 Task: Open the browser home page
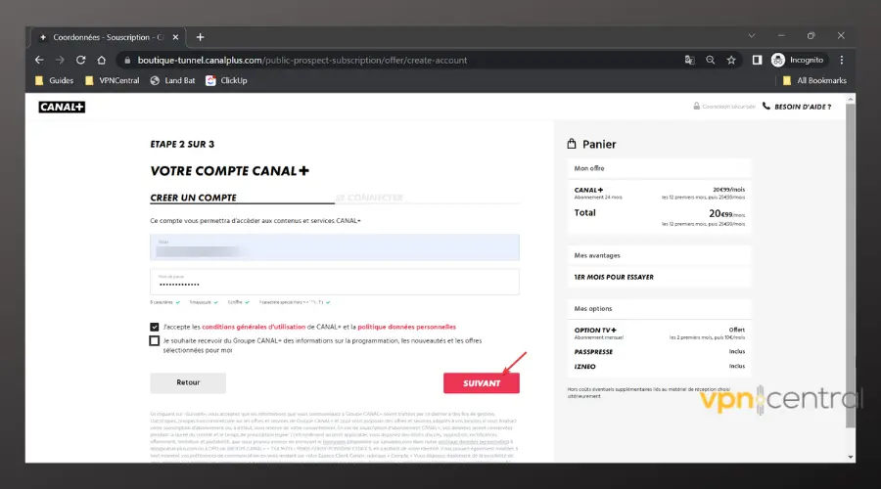click(101, 60)
